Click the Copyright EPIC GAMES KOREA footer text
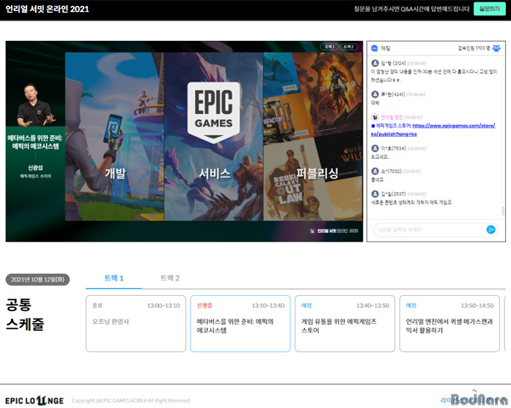This screenshot has width=511, height=408. (130, 400)
